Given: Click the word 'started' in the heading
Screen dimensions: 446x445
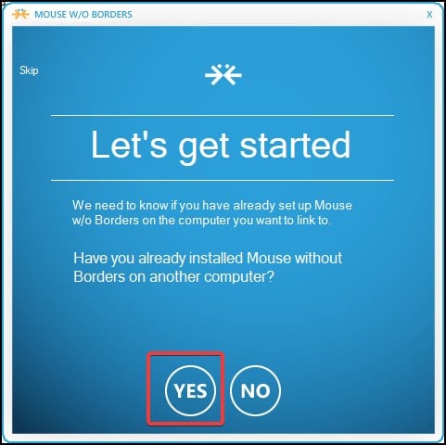Looking at the screenshot, I should click(x=296, y=145).
